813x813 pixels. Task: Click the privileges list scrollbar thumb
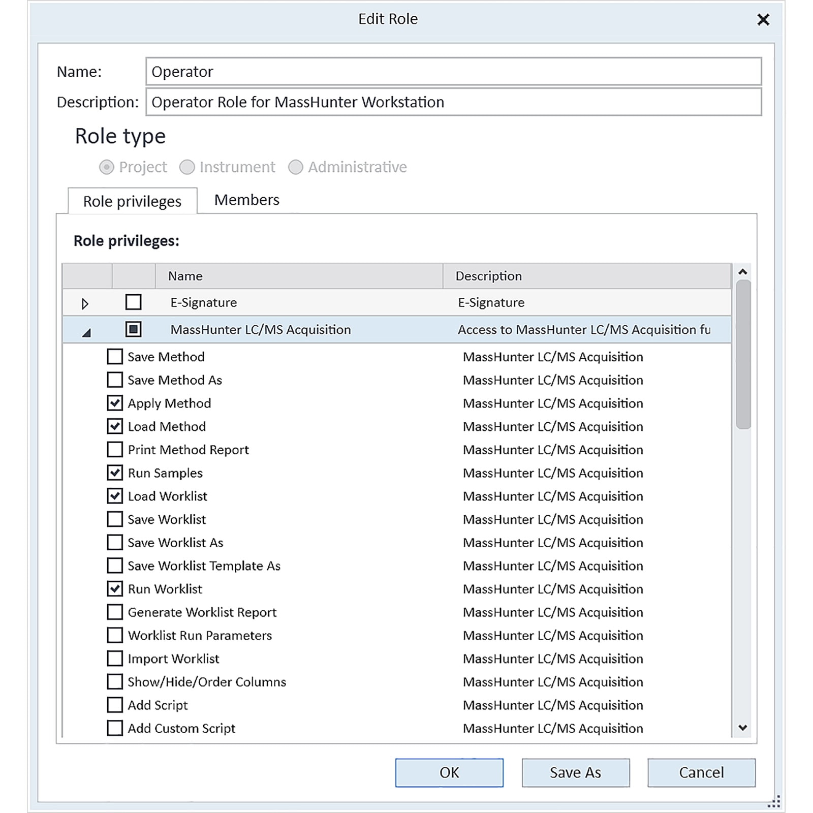click(743, 354)
